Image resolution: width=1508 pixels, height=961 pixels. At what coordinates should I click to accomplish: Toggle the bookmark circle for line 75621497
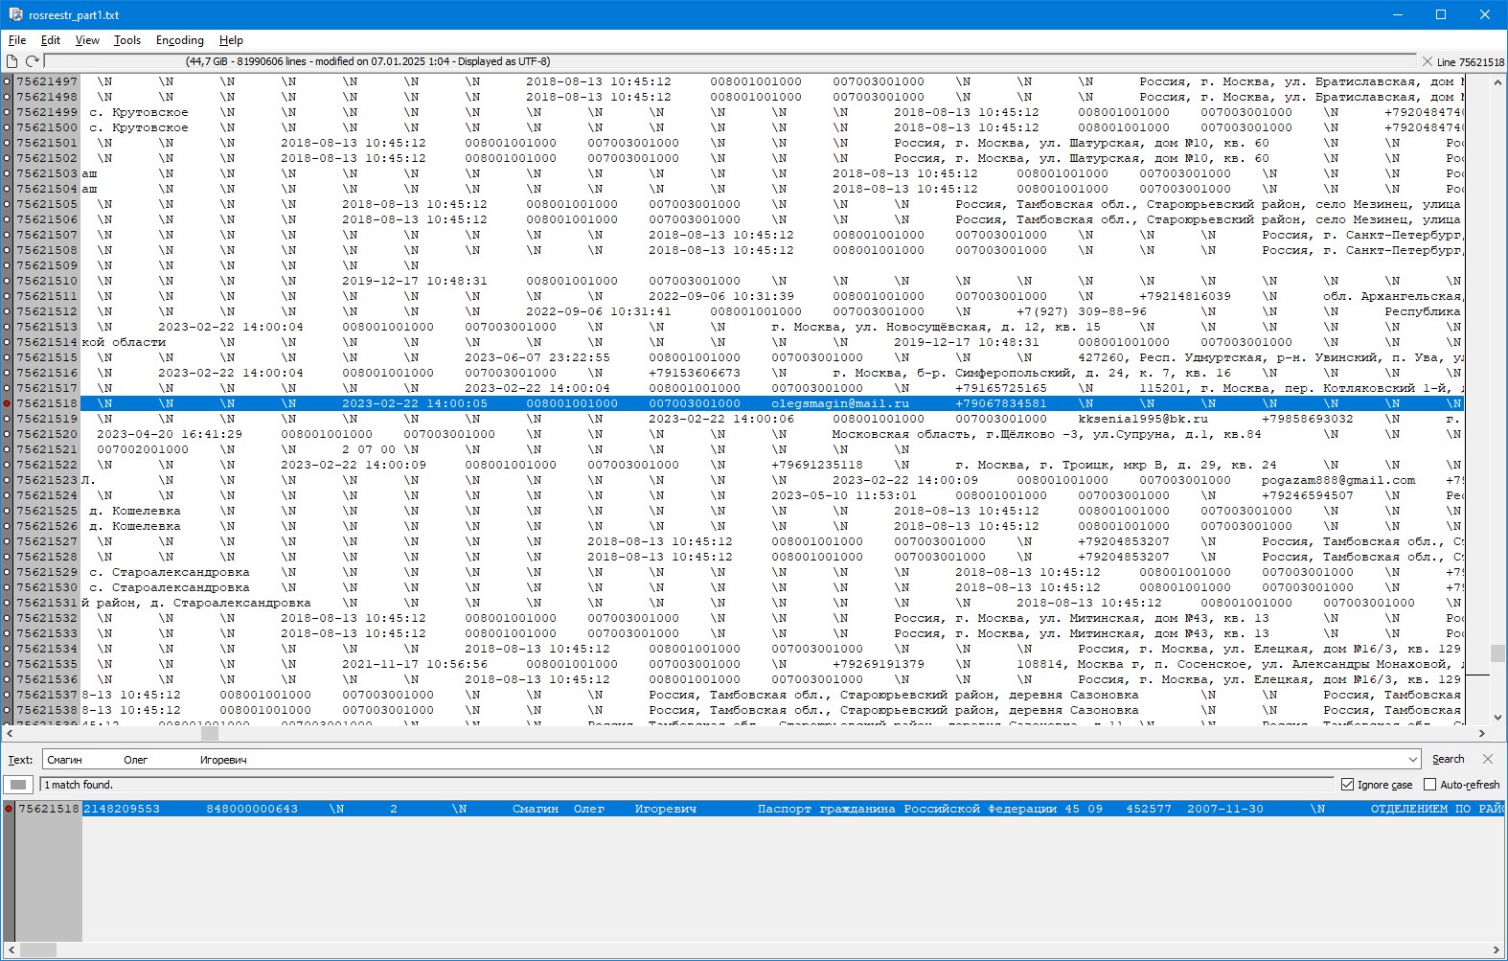[x=7, y=81]
